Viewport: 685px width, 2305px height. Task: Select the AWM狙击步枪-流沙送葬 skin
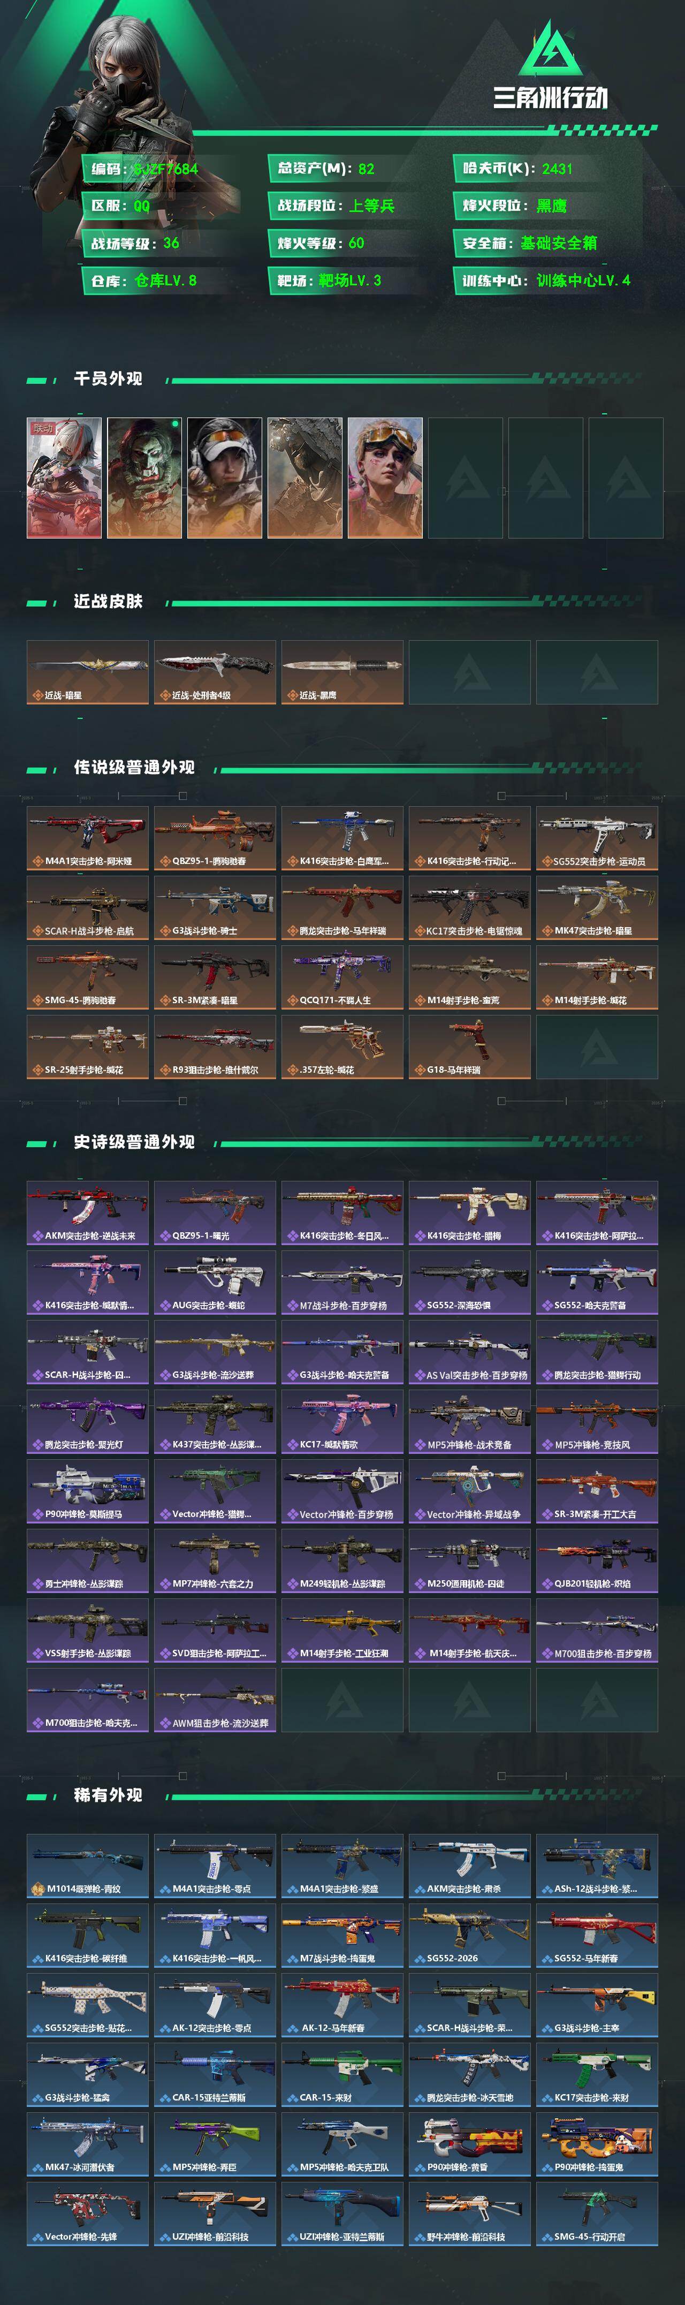click(215, 1699)
